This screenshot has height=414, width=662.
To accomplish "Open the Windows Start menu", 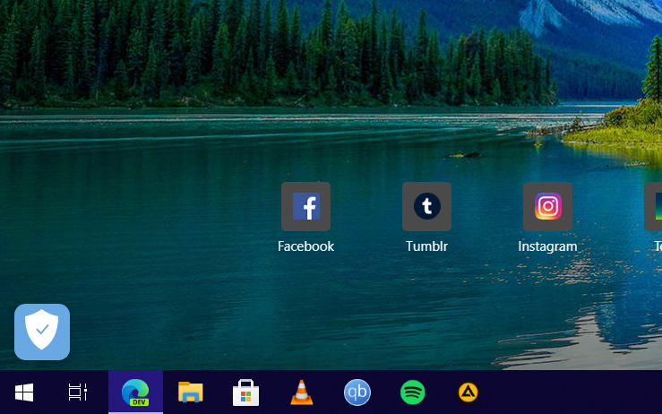I will (x=24, y=392).
